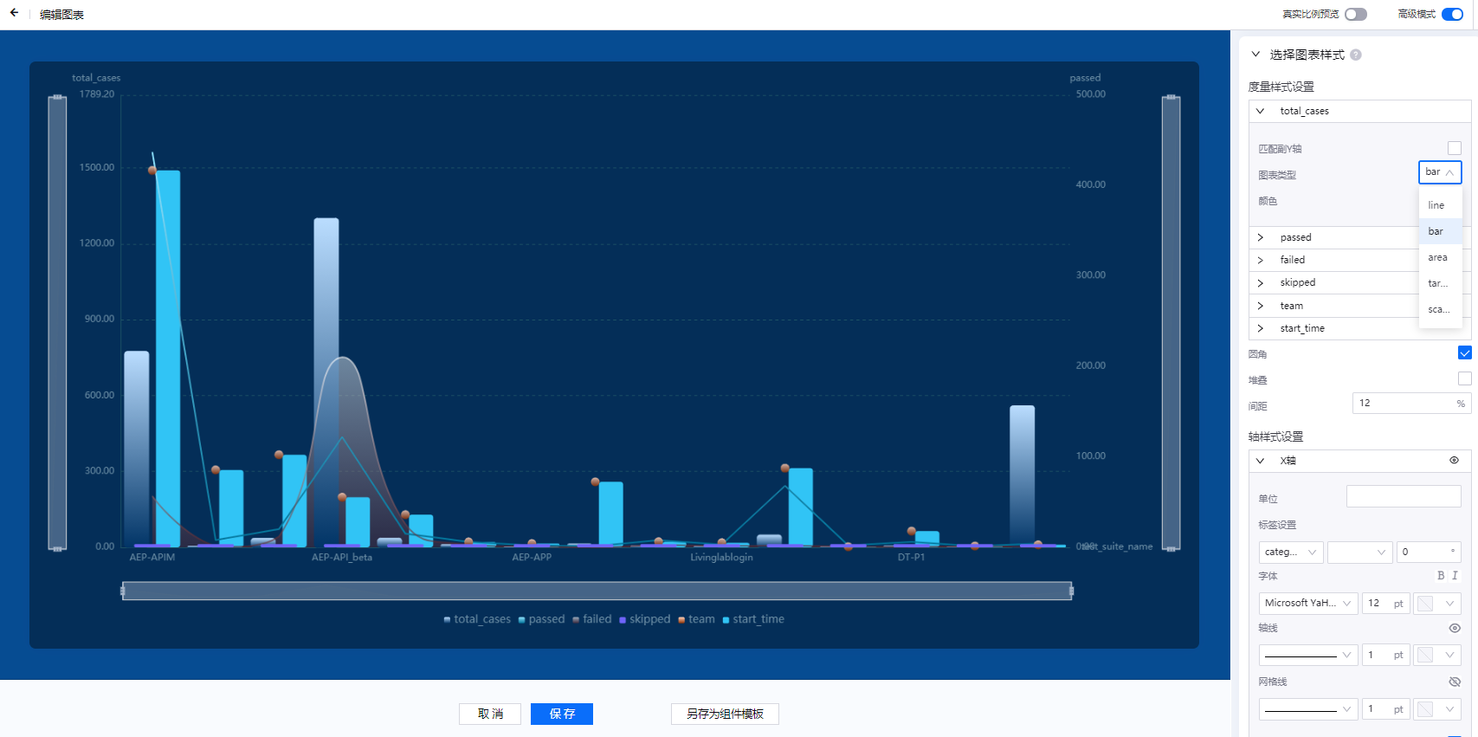Collapse the 选择图表样式 section

(x=1255, y=55)
